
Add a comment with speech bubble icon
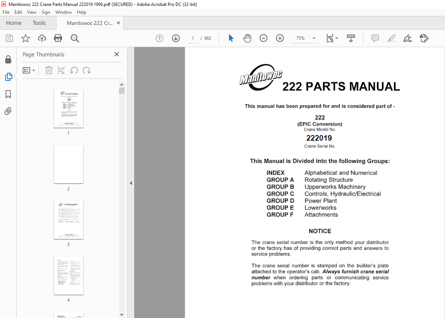[x=375, y=38]
